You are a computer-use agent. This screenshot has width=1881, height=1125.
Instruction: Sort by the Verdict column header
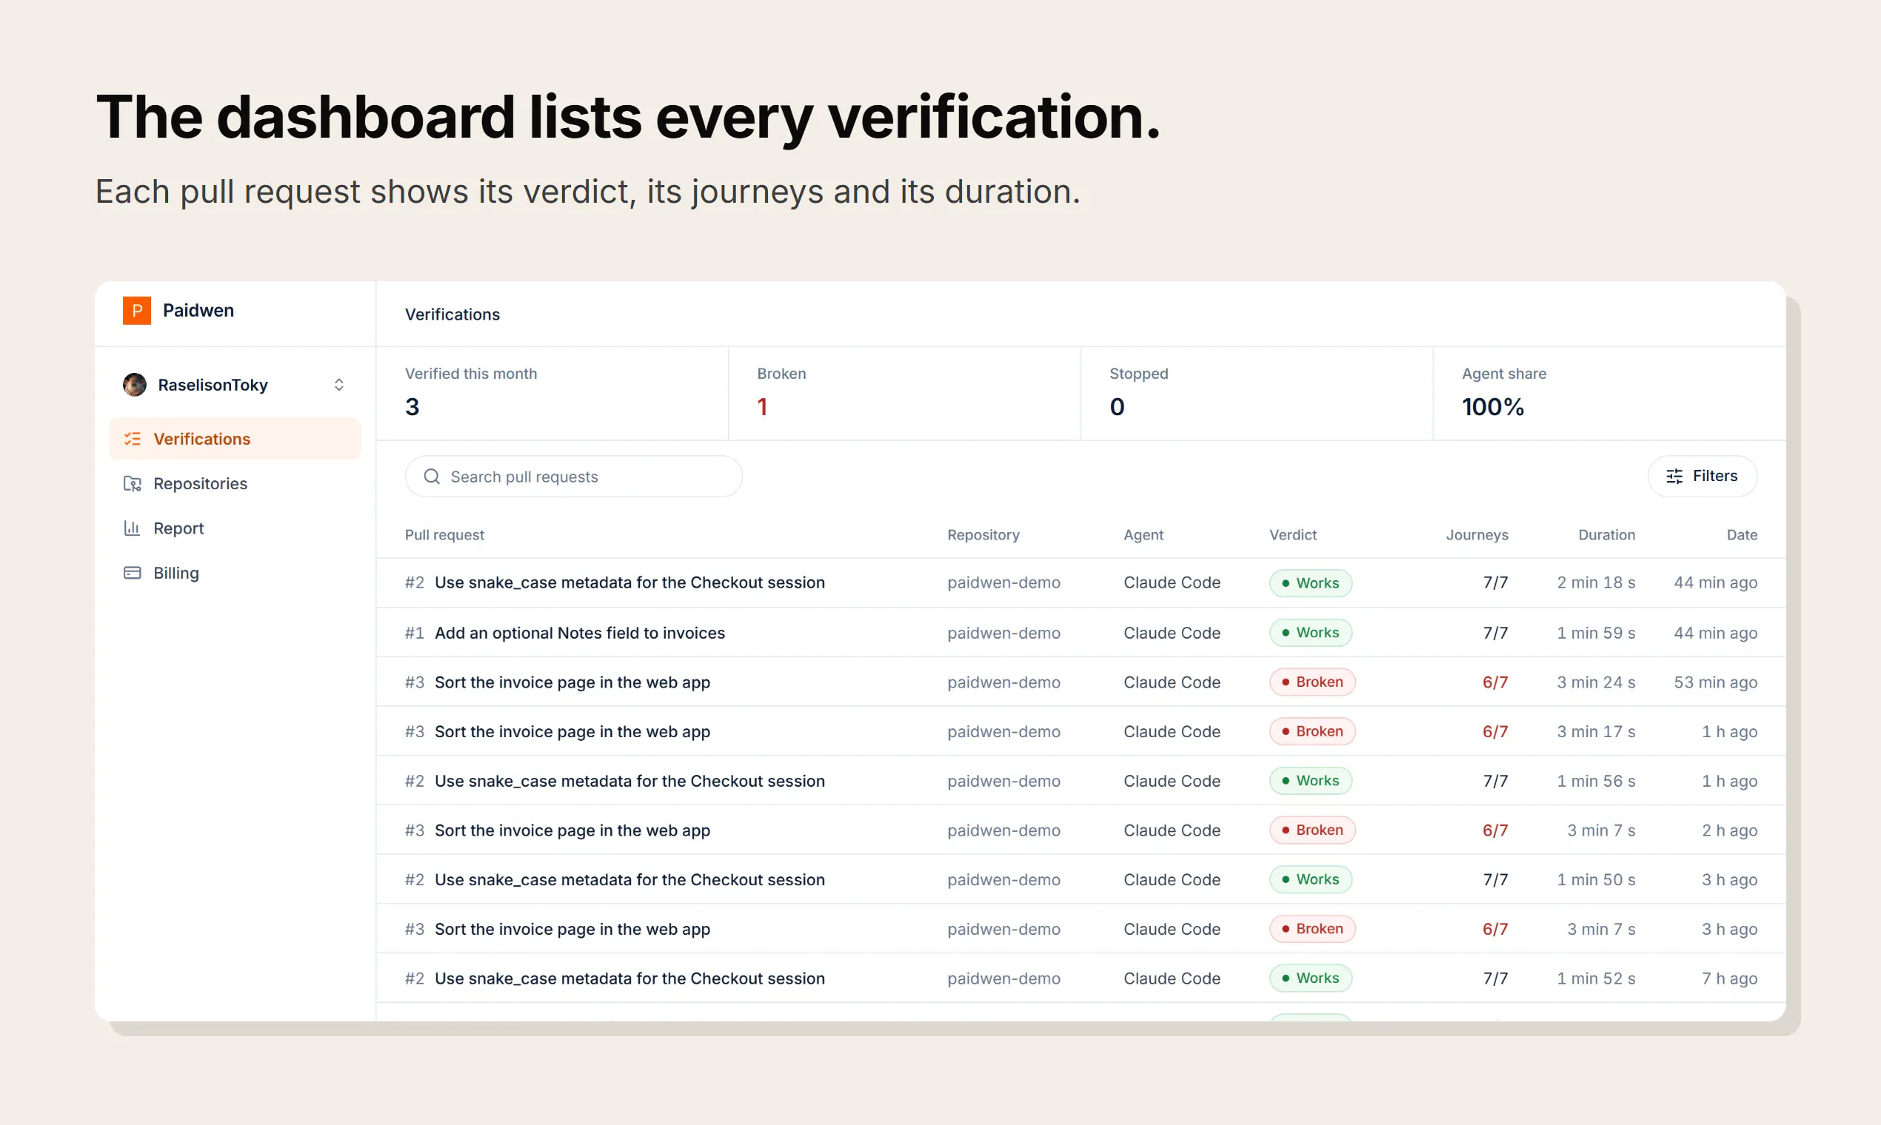click(x=1292, y=535)
